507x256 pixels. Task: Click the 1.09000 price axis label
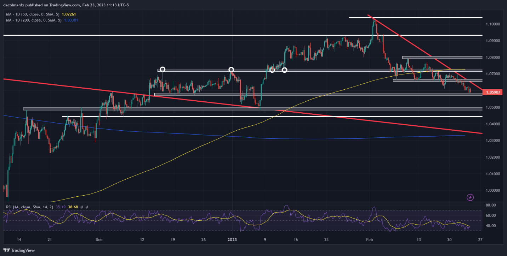pos(493,41)
